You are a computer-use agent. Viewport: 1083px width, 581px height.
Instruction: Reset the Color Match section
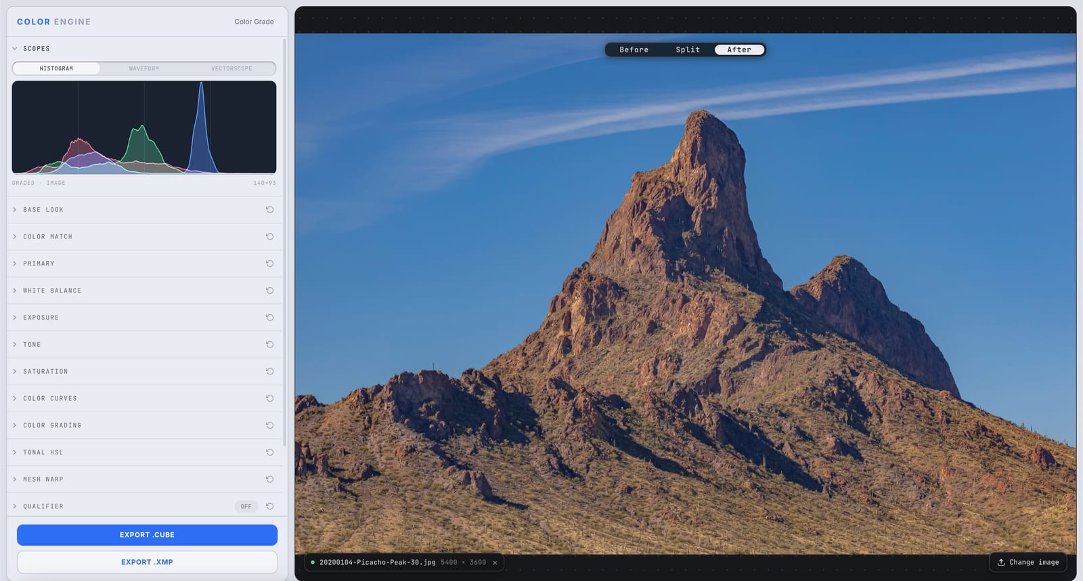pyautogui.click(x=269, y=237)
